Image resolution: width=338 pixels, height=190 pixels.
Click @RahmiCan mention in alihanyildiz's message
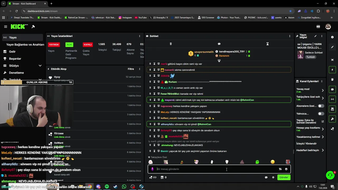tap(204, 124)
